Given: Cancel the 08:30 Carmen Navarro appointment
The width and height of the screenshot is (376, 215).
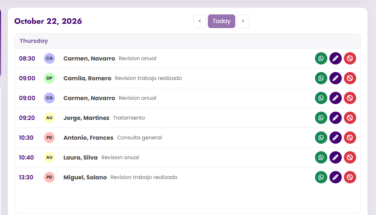Looking at the screenshot, I should 350,58.
